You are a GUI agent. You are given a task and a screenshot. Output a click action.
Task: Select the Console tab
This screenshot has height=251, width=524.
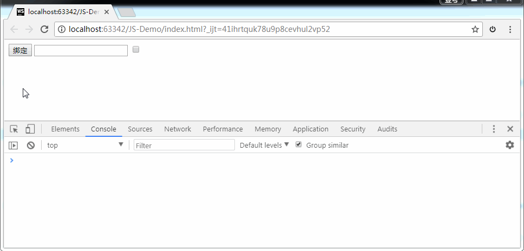click(103, 129)
